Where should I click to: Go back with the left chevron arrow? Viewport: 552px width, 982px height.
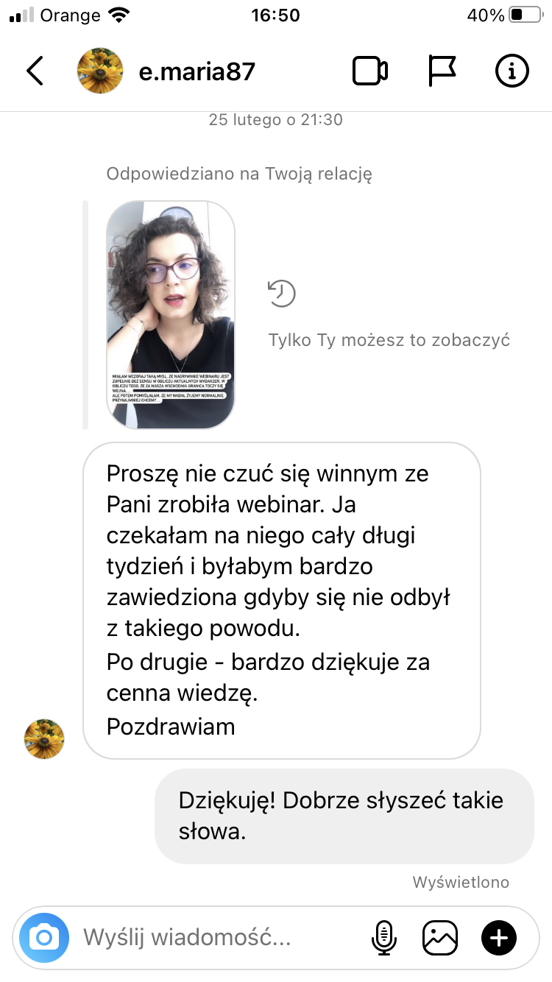[x=35, y=71]
